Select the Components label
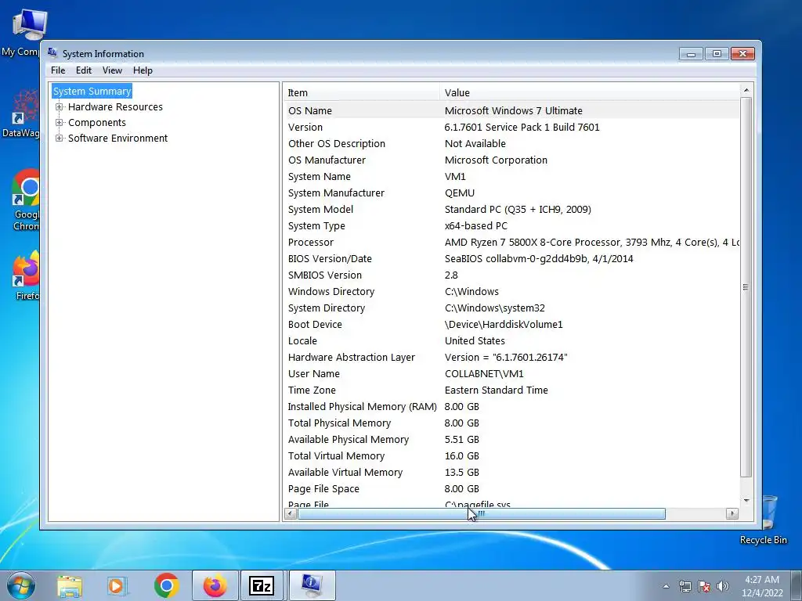 pyautogui.click(x=96, y=123)
